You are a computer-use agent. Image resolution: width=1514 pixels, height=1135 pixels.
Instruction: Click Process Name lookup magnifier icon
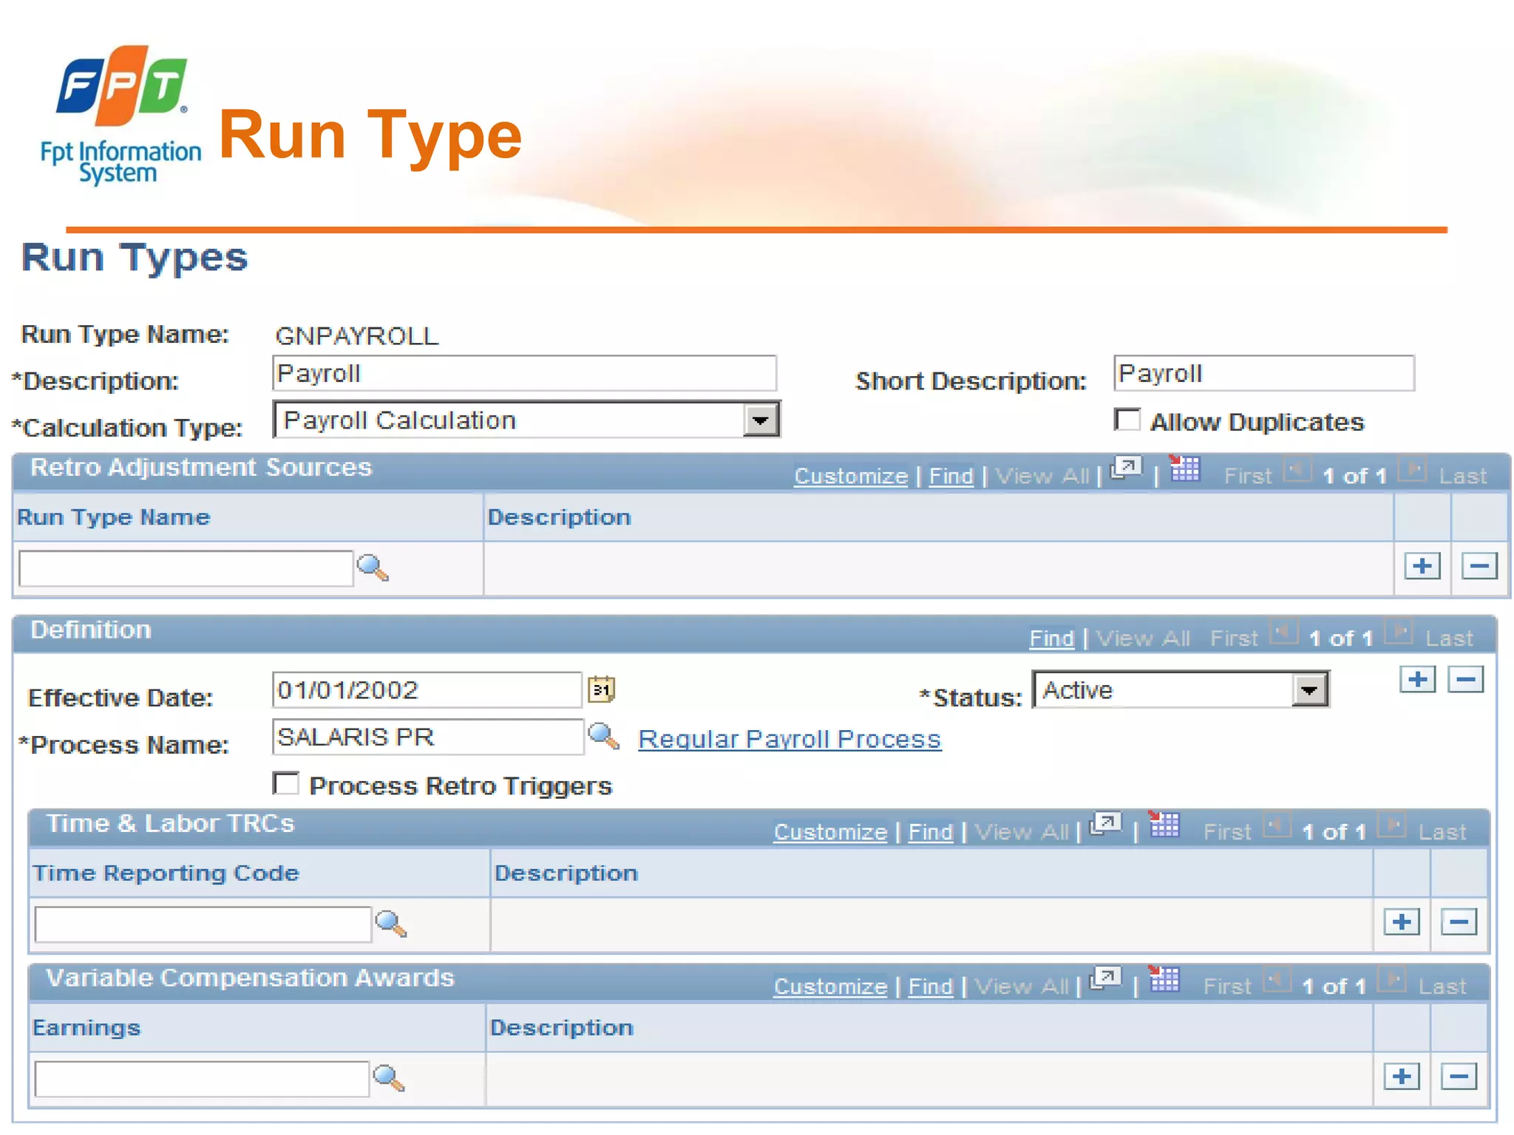click(x=603, y=737)
